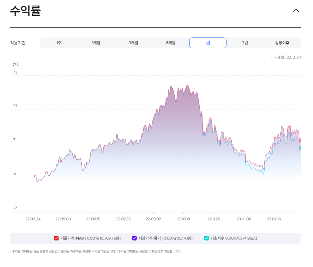The image size is (313, 267).
Task: Click the -7 y-axis value
Action: coord(15,208)
